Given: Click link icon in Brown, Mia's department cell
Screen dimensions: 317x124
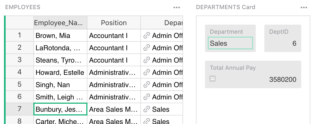Looking at the screenshot, I should click(x=146, y=36).
